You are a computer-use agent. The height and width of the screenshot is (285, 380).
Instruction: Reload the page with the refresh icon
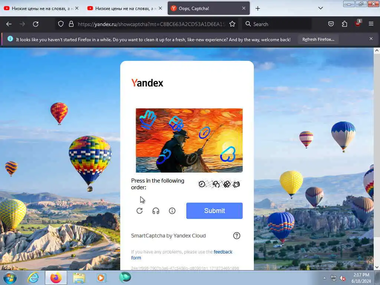(x=36, y=24)
